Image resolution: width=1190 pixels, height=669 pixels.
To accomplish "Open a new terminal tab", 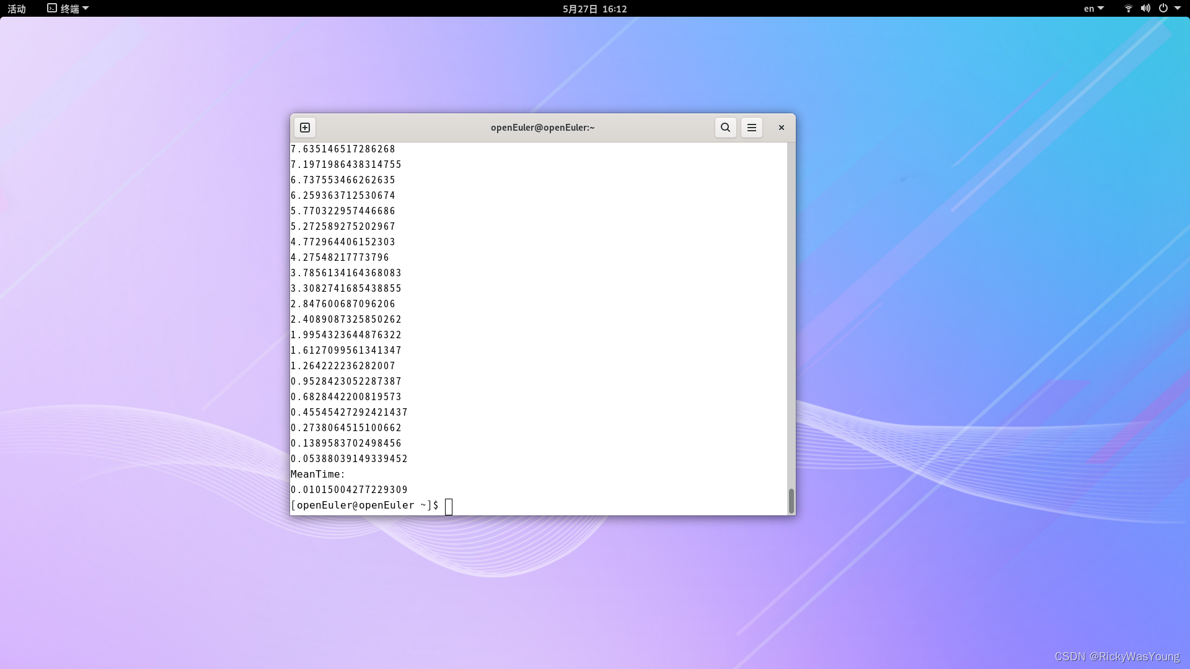I will [305, 128].
